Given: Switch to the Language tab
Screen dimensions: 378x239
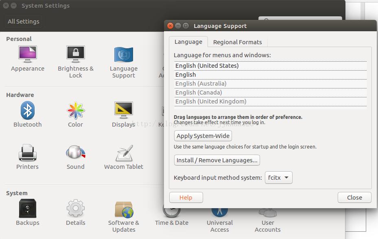Looking at the screenshot, I should coord(188,42).
